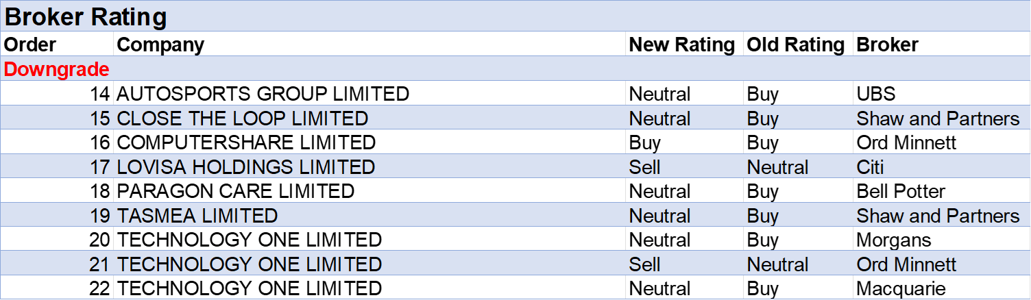Select the number 21 cell

(99, 264)
